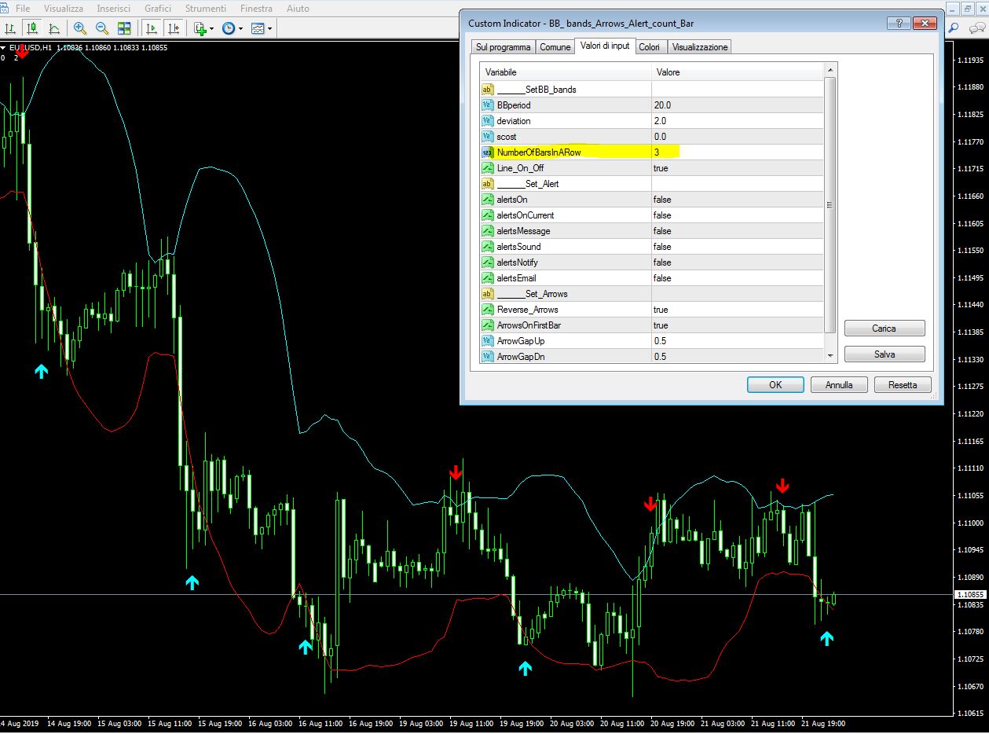Select the 'false' value of alertsMessage
This screenshot has height=734, width=989.
662,231
